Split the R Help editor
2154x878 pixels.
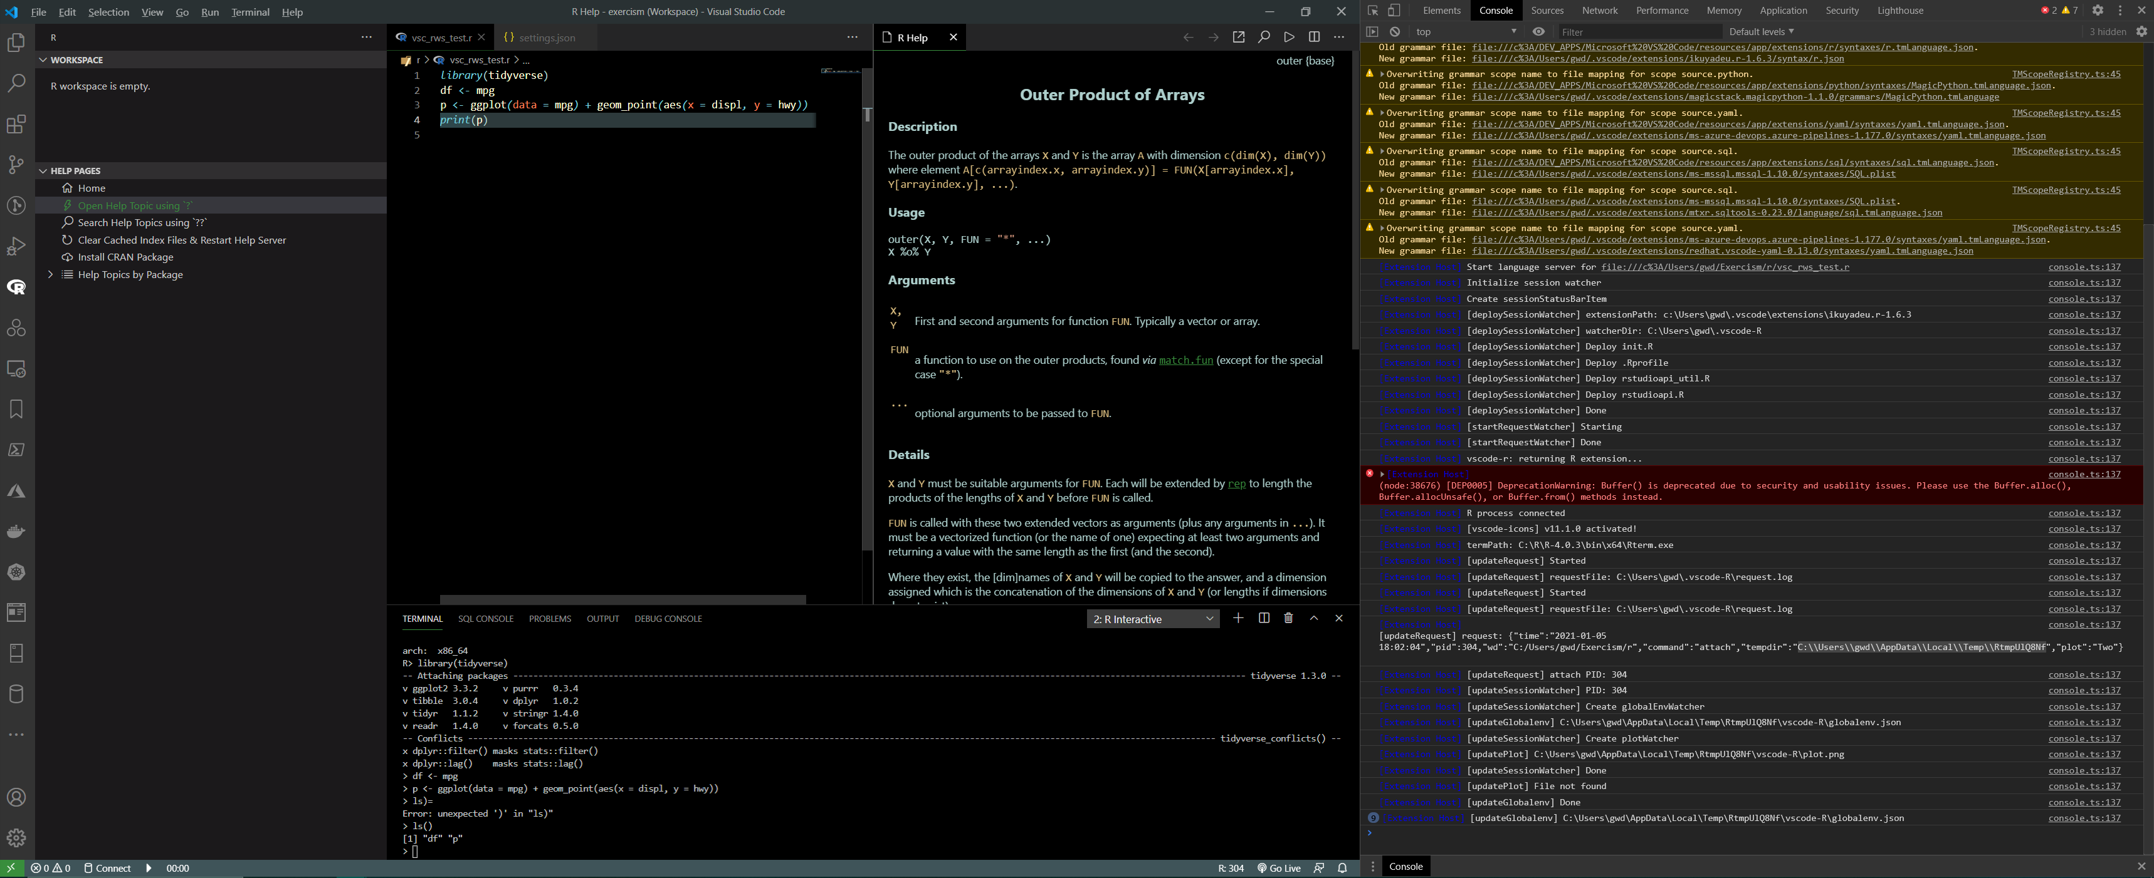pos(1313,38)
